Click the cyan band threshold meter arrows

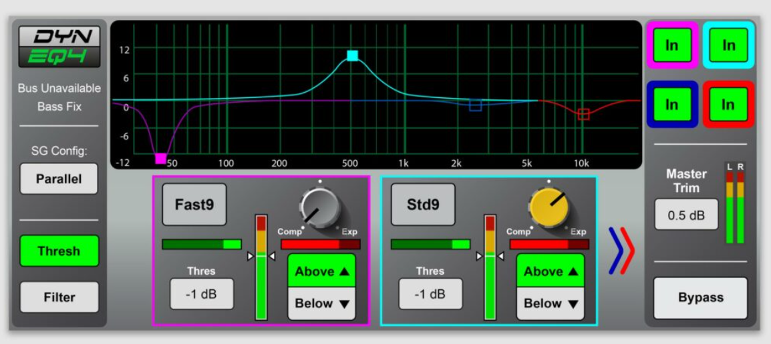pos(490,256)
